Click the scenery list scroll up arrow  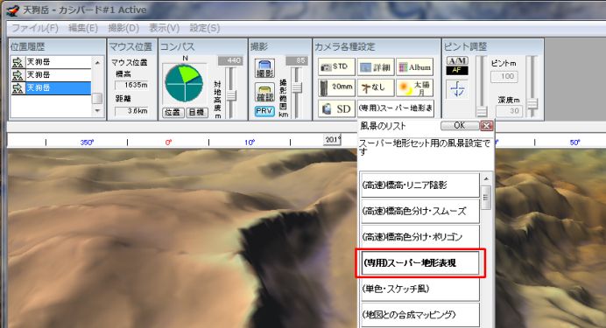[486, 179]
